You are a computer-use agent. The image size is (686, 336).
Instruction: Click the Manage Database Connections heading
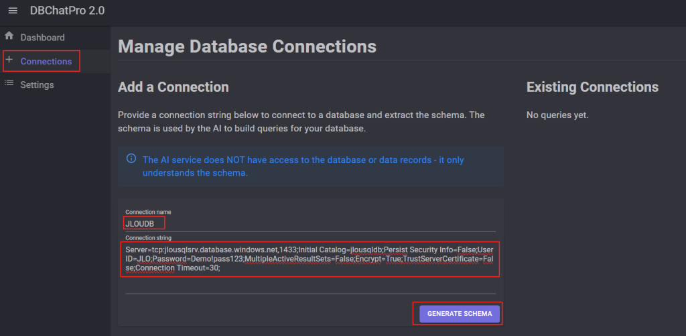pyautogui.click(x=247, y=46)
